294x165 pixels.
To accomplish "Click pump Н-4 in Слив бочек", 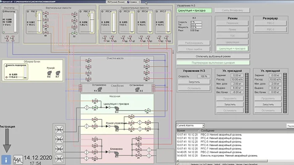I will [100, 90].
